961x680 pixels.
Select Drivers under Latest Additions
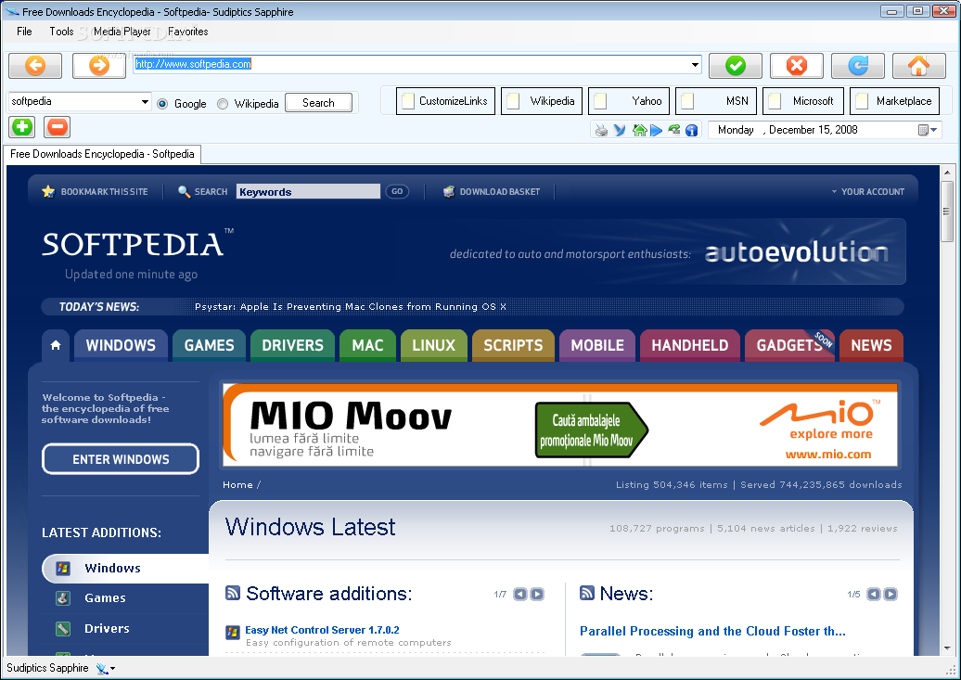coord(107,628)
